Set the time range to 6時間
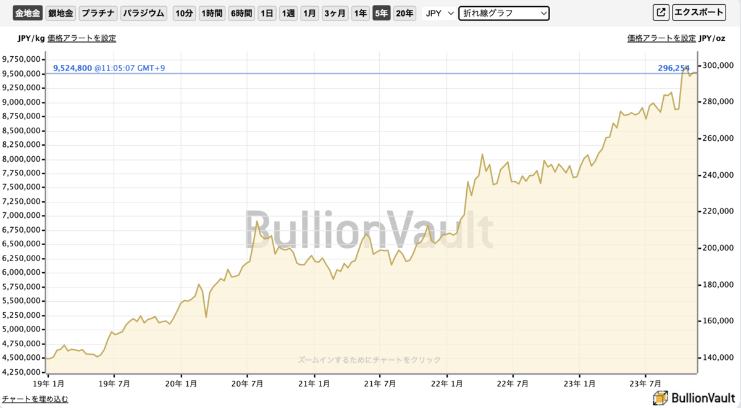The image size is (741, 408). coord(241,13)
